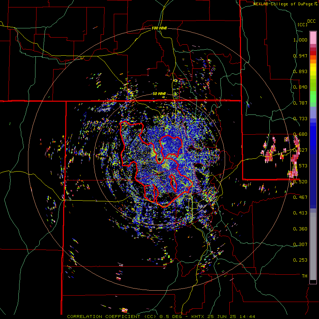
Task: Select the 0.840 legend value
Action: click(x=300, y=87)
